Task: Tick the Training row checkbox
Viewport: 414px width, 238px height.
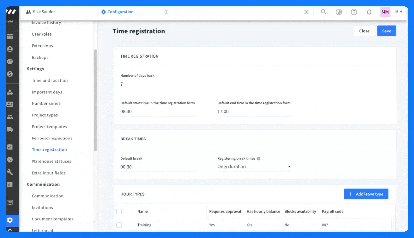Action: [119, 225]
